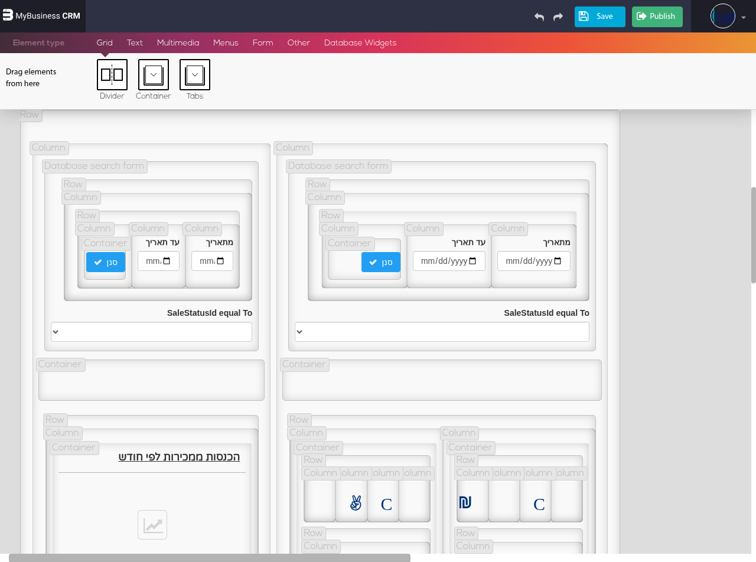
Task: Select the Tabs grid element
Action: [195, 75]
